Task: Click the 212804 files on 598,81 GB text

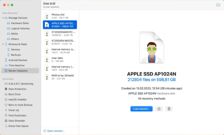Action: tap(152, 80)
